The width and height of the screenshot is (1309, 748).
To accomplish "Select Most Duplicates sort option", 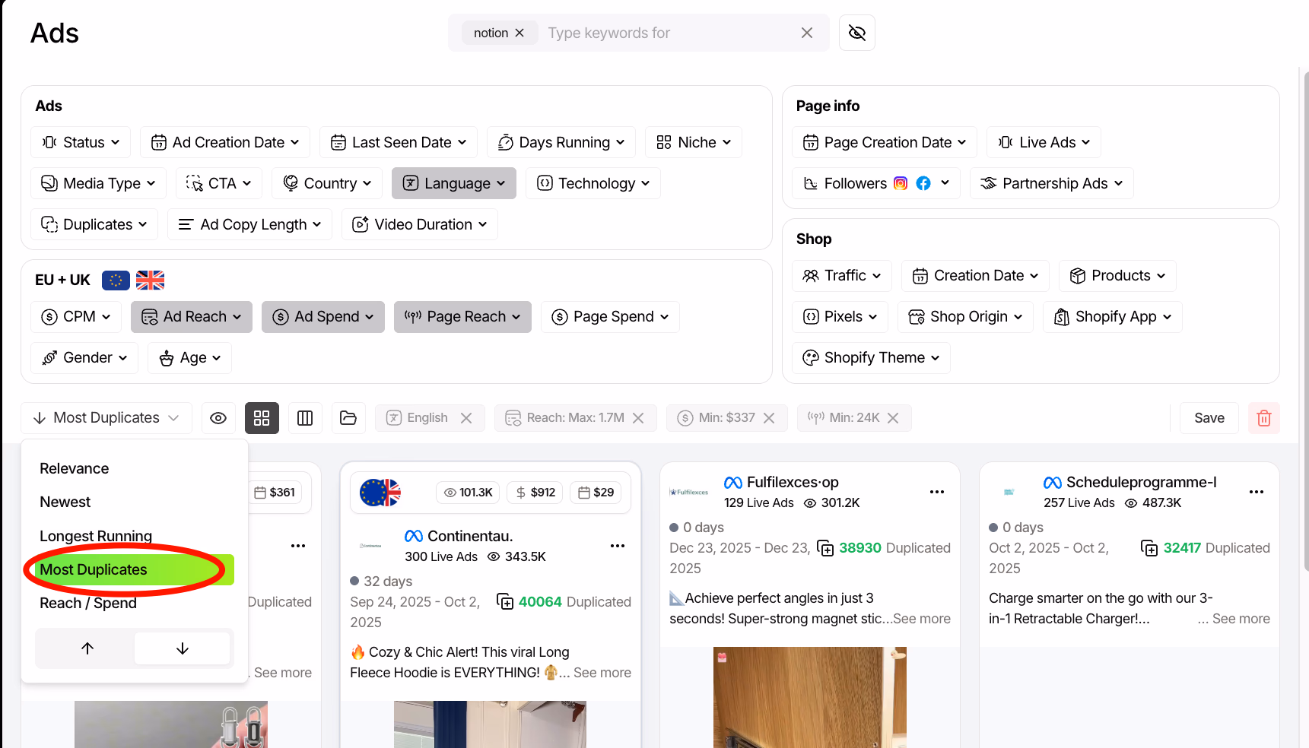I will click(x=135, y=570).
